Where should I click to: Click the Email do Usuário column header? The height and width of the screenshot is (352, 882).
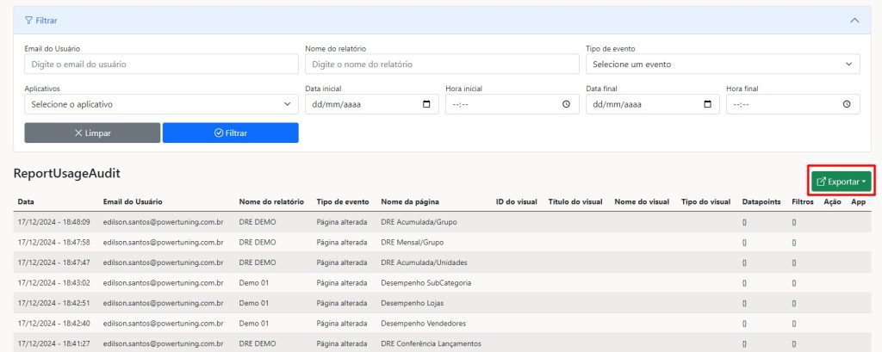(x=132, y=202)
